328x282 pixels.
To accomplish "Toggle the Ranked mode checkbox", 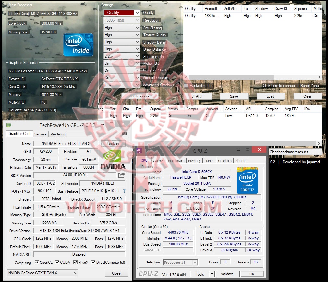I will pyautogui.click(x=186, y=86).
